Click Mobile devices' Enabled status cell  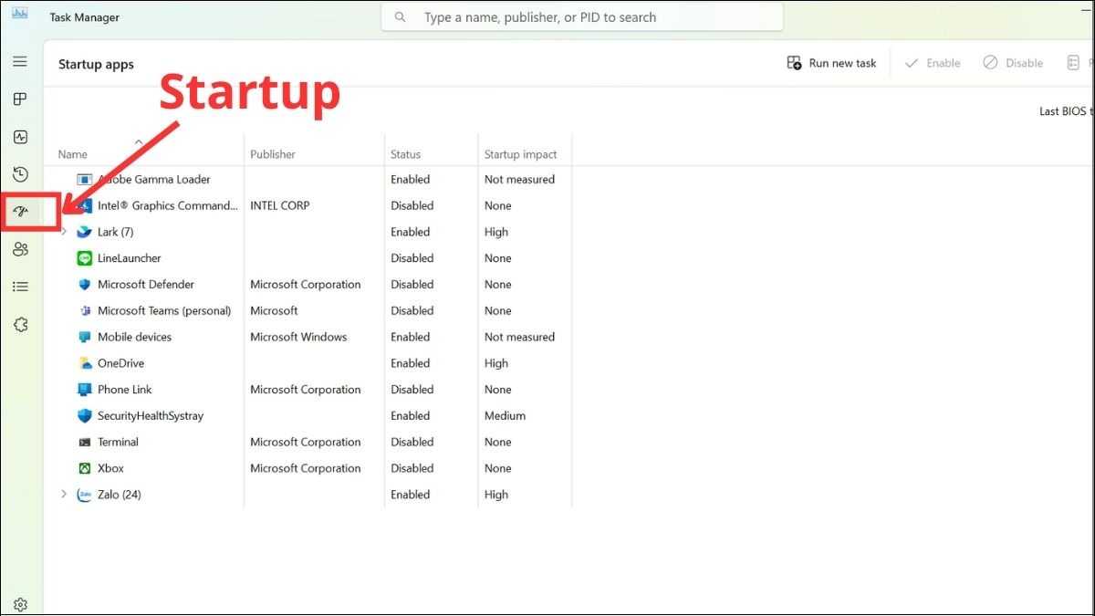click(x=411, y=337)
